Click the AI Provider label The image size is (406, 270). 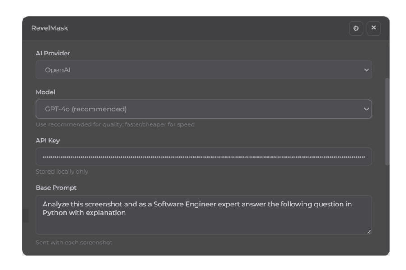(53, 54)
